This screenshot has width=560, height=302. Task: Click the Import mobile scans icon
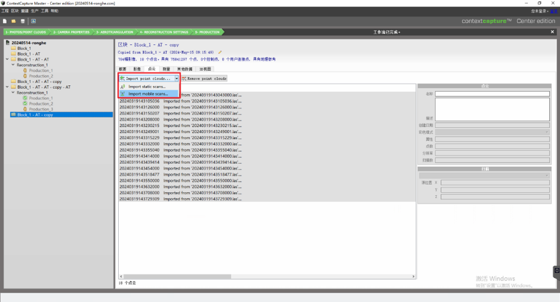[x=122, y=94]
